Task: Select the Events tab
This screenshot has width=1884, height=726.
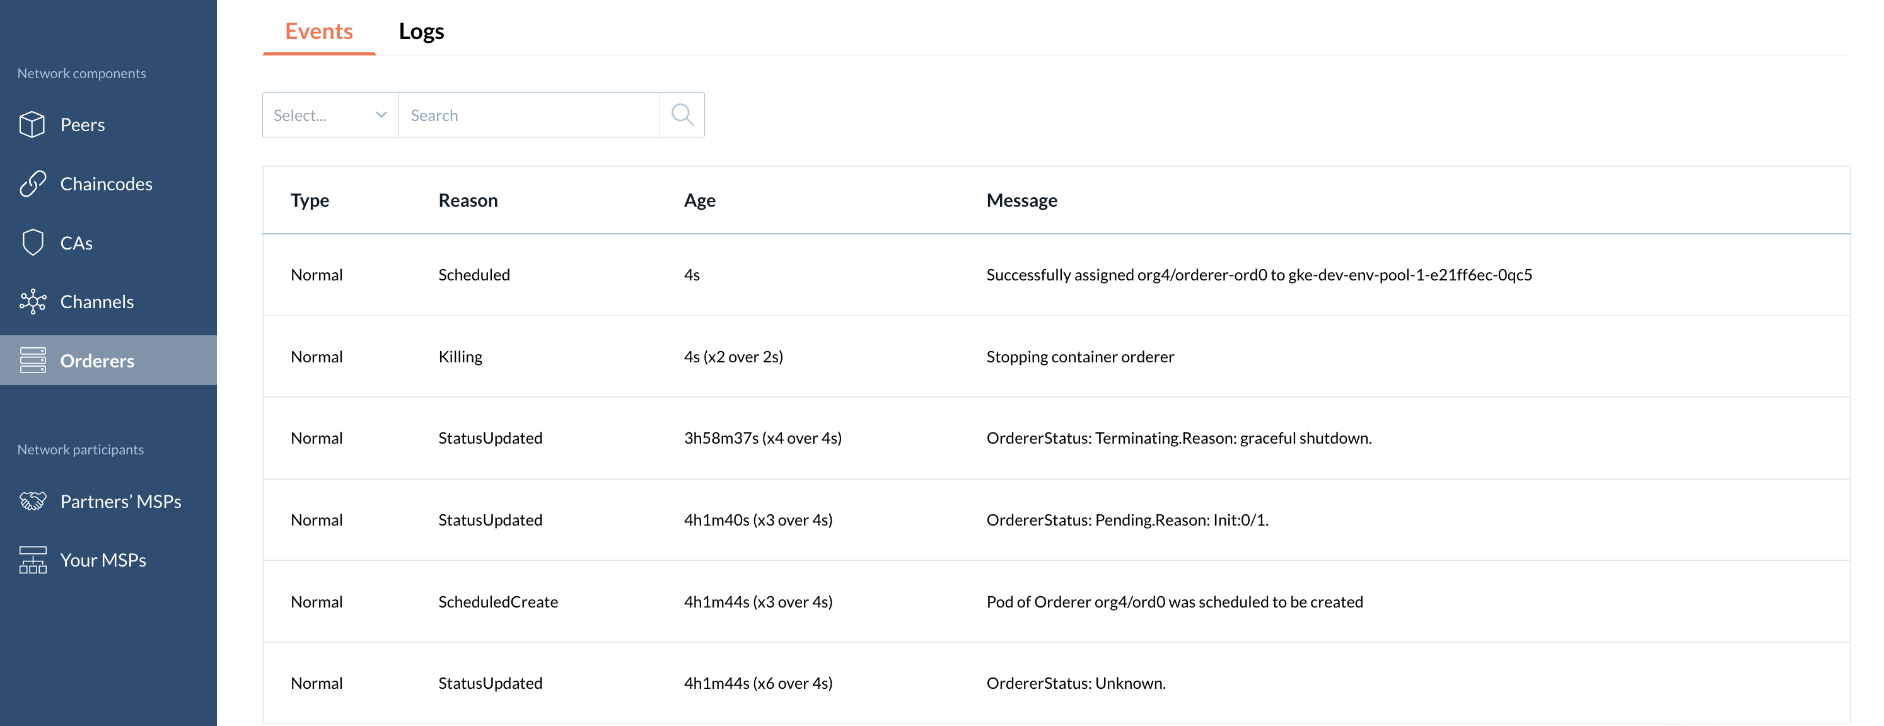Action: (x=319, y=32)
